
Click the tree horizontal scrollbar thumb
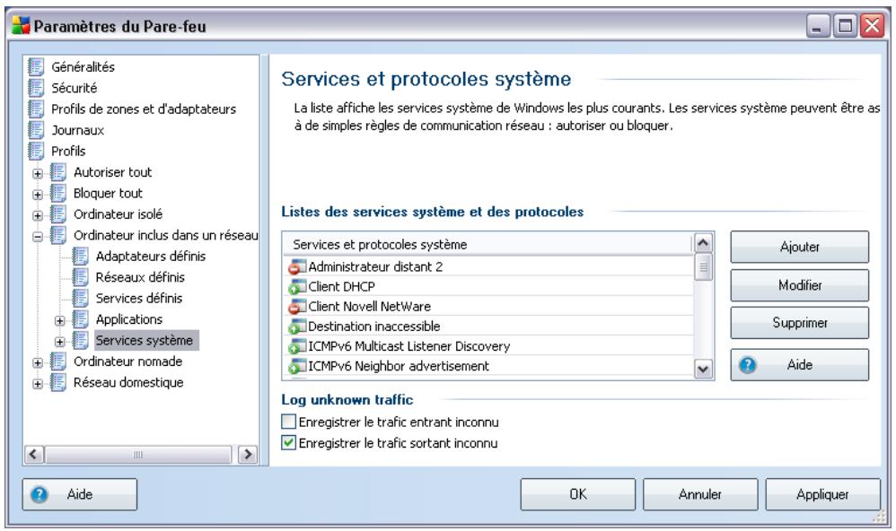coord(137,455)
